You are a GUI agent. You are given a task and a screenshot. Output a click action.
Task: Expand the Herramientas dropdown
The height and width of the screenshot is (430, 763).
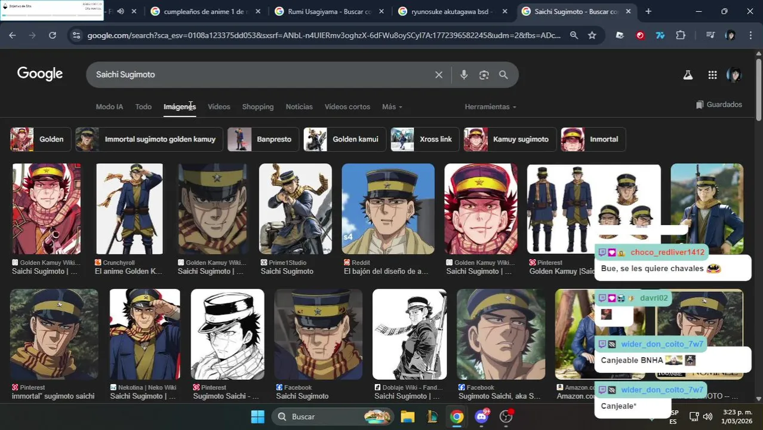coord(490,107)
